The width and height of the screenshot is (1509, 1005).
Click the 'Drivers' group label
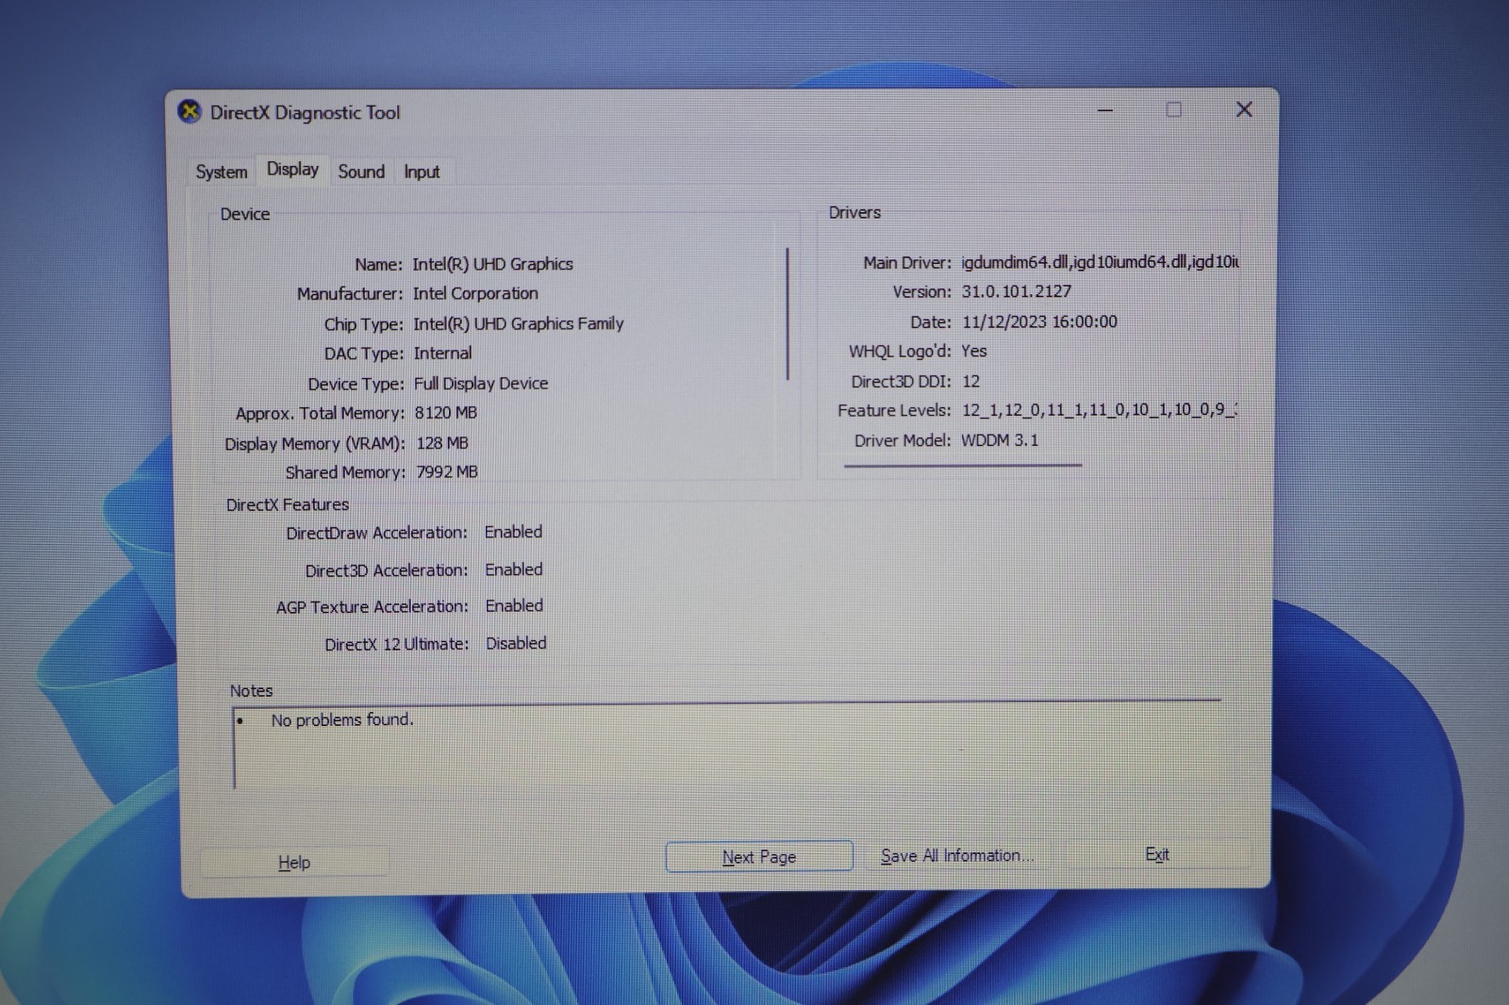coord(854,213)
